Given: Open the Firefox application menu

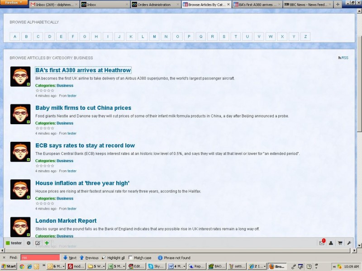Looking at the screenshot, I should (x=14, y=3).
